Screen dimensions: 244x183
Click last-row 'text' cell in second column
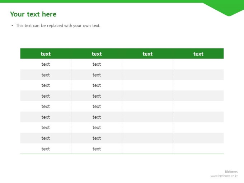(x=97, y=149)
